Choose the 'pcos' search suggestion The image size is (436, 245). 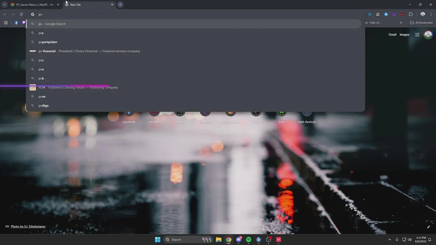tap(194, 97)
